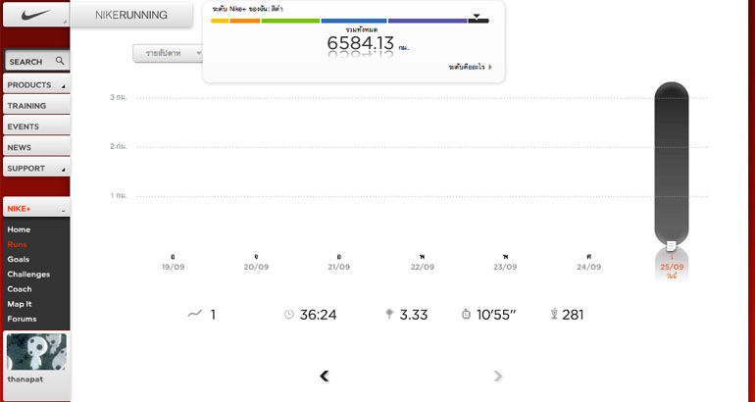Click the run count line icon

coord(194,314)
